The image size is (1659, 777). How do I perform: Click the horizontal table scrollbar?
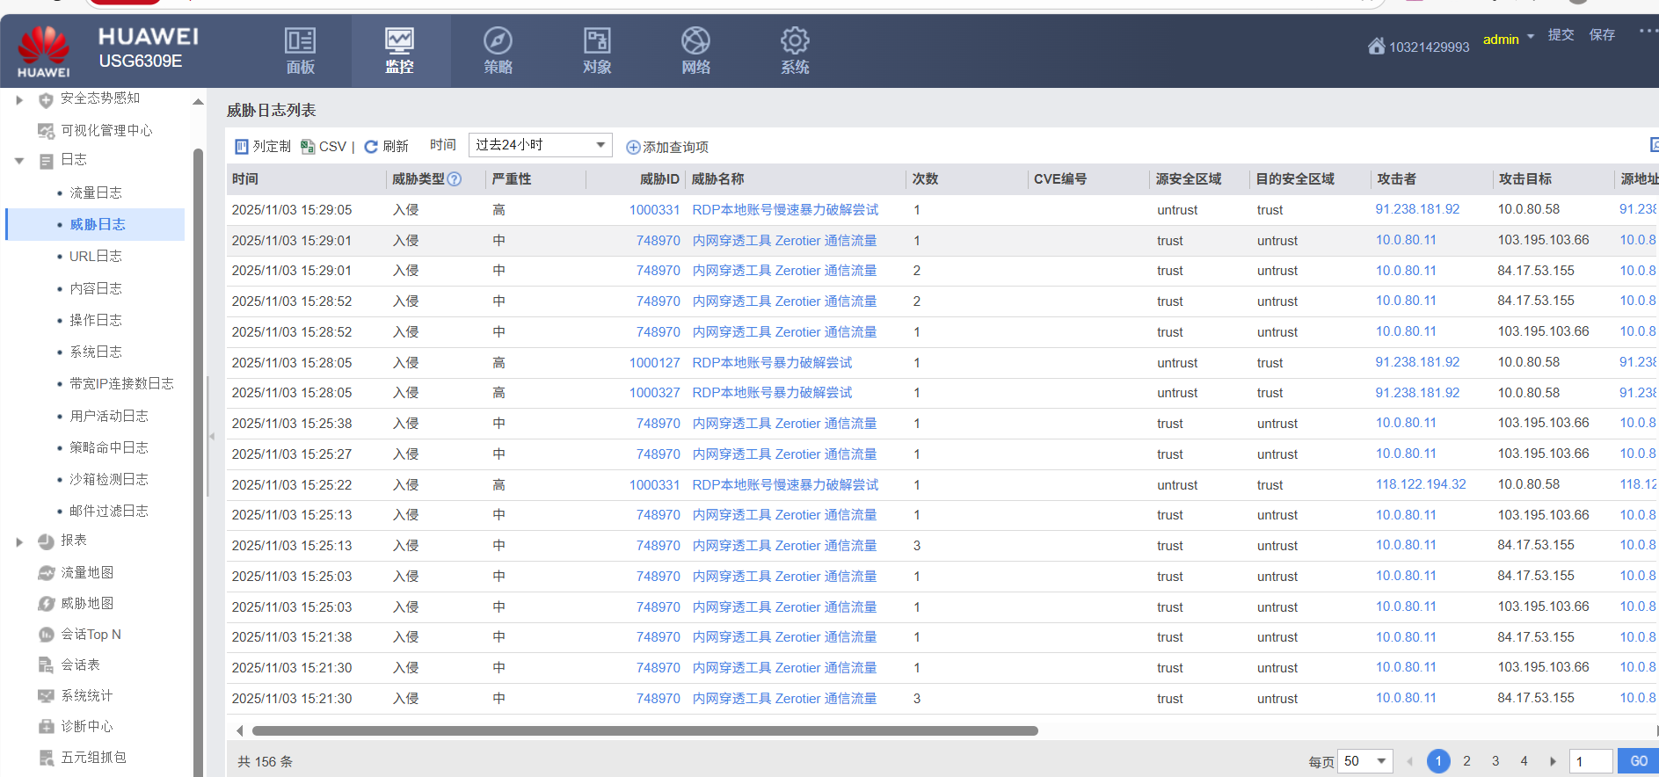(644, 730)
